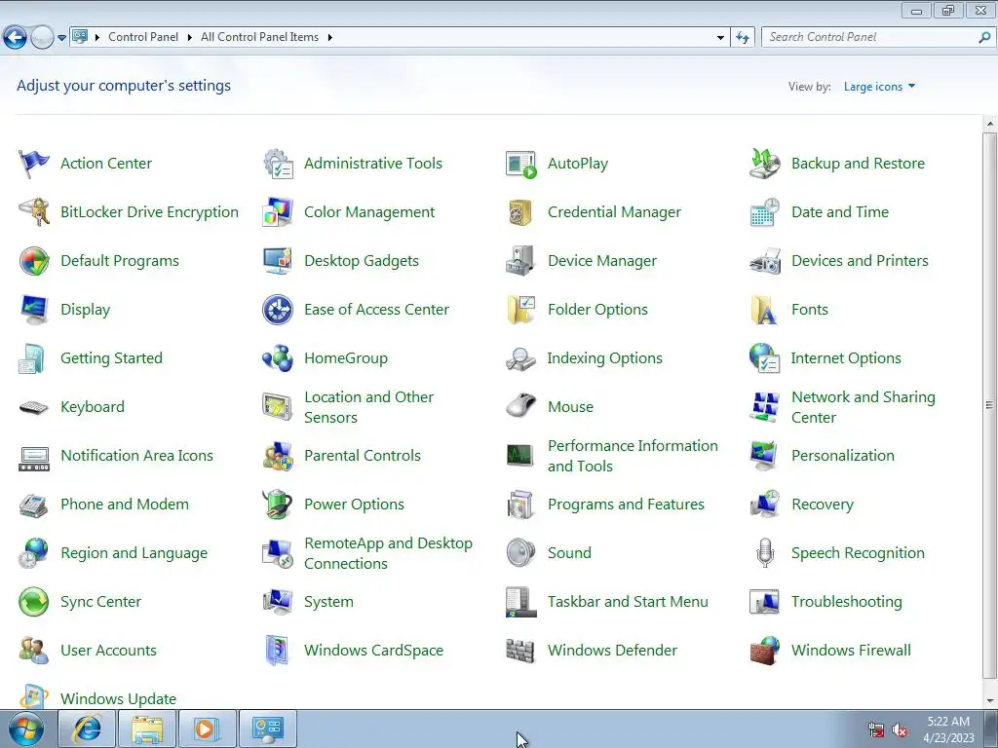Open the Credential Manager safe icon
Image resolution: width=998 pixels, height=748 pixels.
click(x=521, y=211)
